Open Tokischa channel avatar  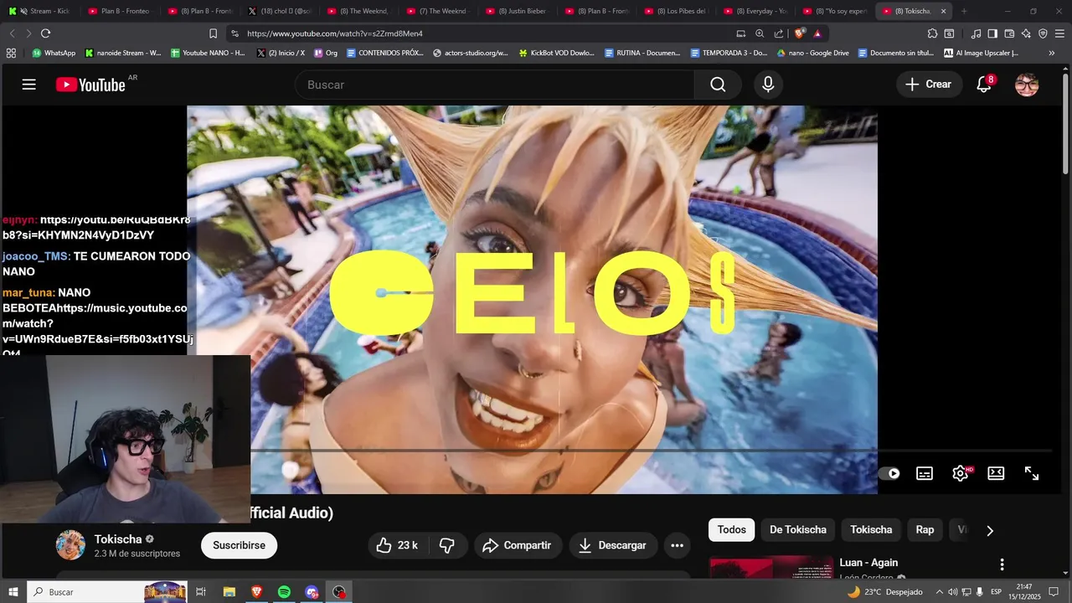70,545
